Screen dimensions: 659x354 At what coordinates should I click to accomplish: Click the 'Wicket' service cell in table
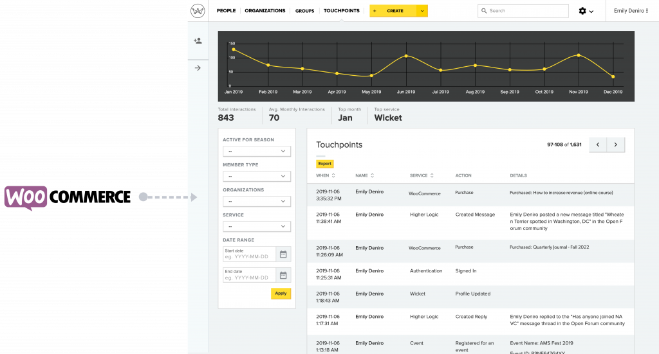pyautogui.click(x=417, y=294)
